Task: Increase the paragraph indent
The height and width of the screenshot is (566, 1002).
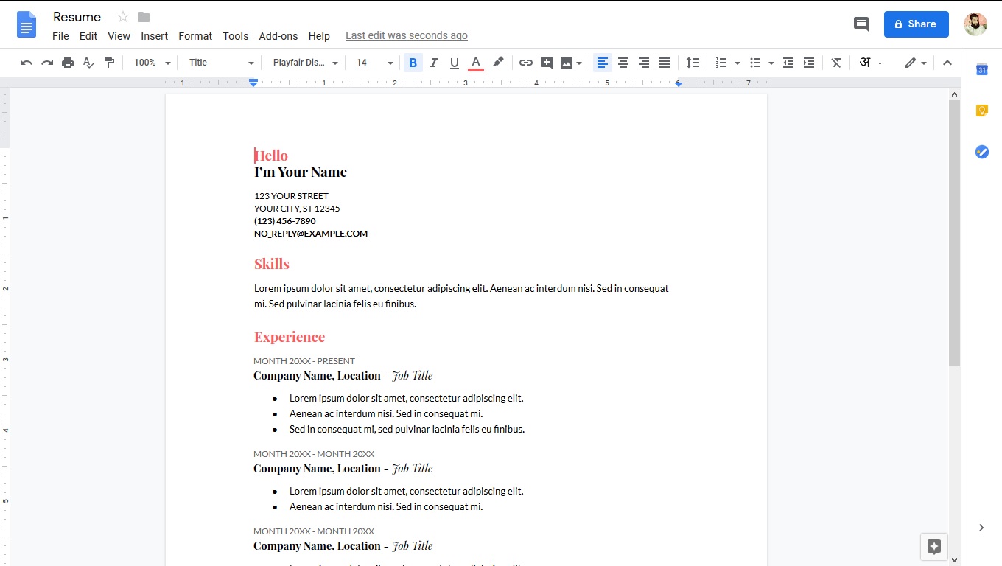Action: coord(809,63)
